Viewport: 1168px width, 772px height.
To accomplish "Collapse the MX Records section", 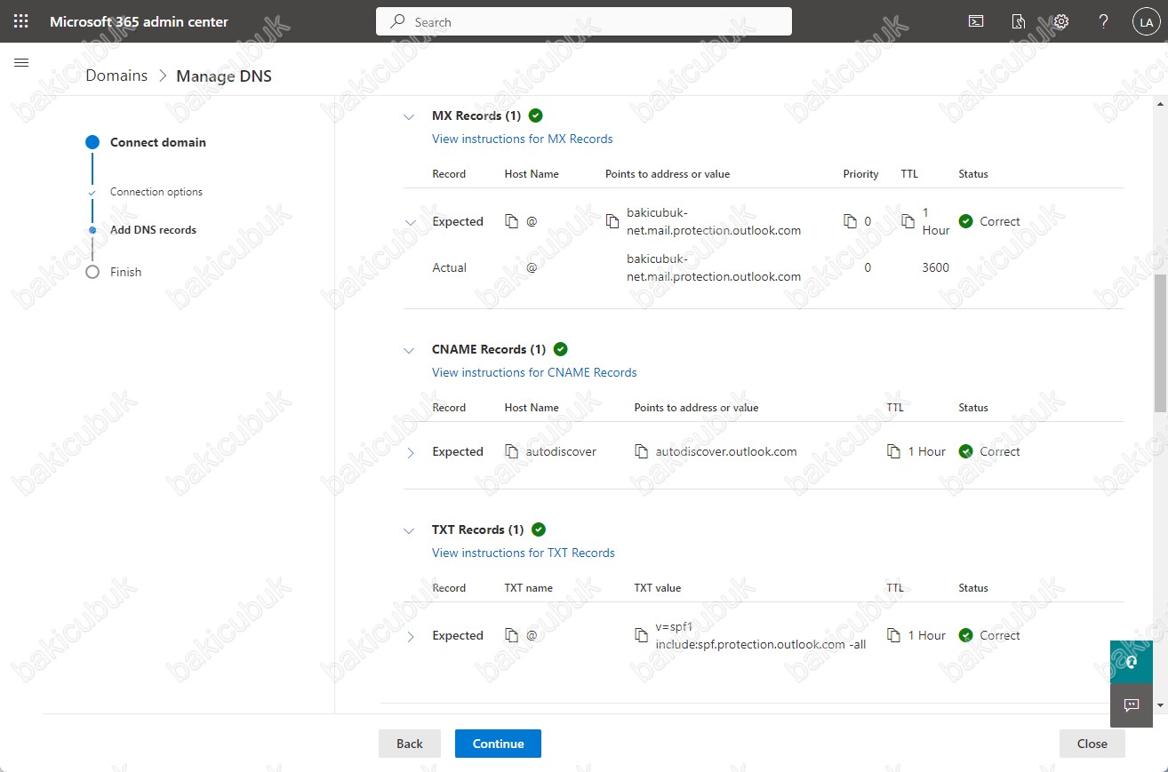I will coord(409,116).
